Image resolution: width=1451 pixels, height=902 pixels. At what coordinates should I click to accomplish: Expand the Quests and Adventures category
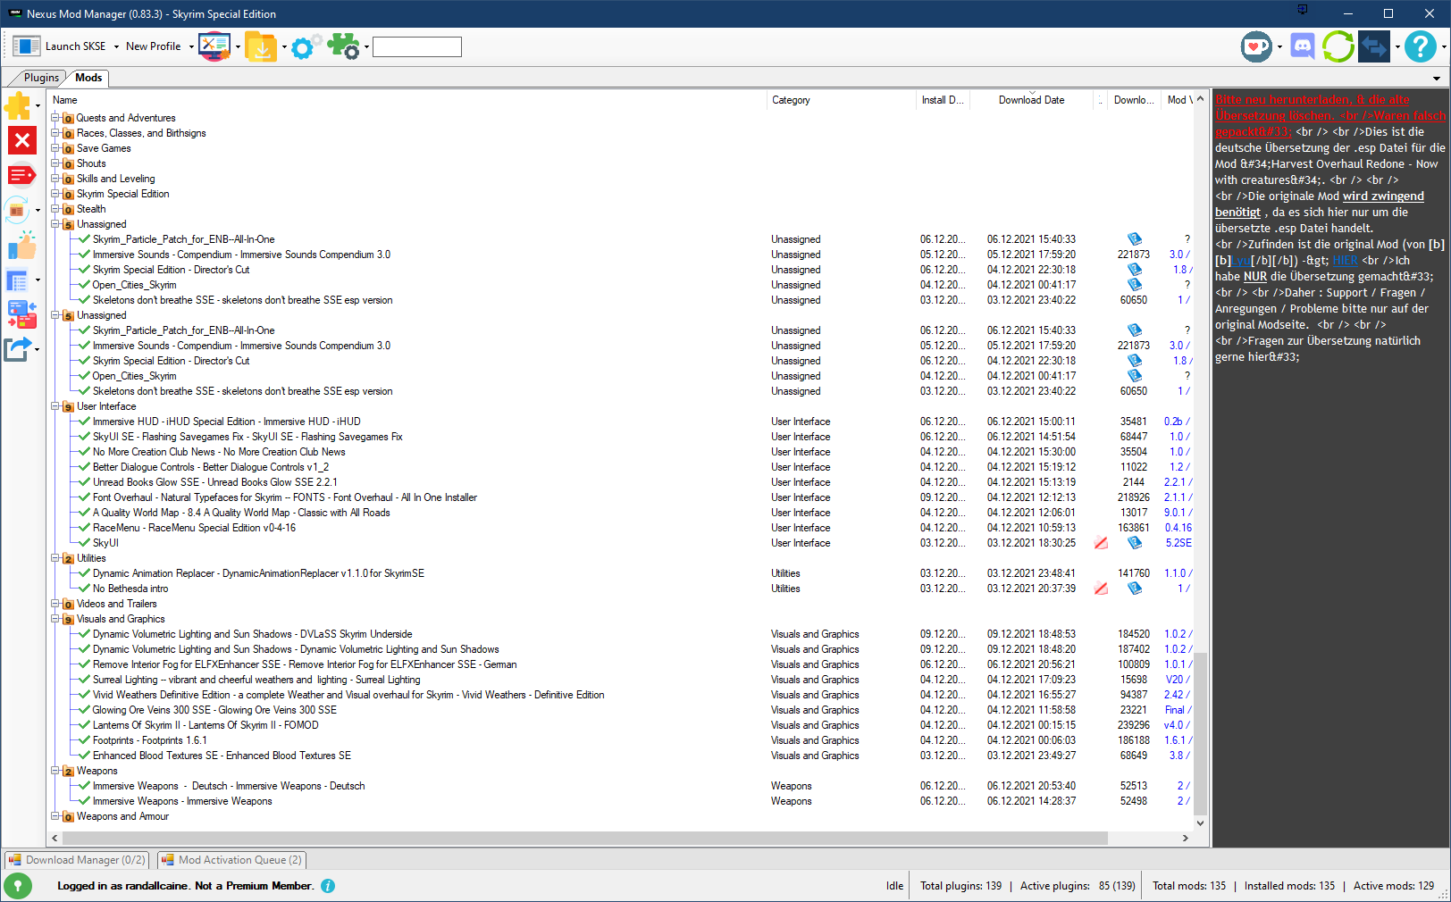click(55, 118)
